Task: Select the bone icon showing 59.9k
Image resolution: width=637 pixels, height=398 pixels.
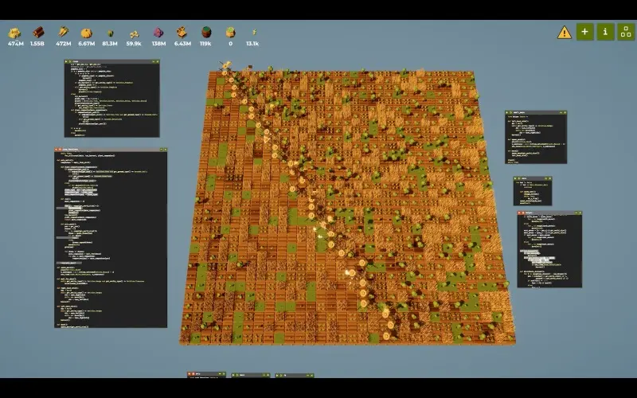Action: coord(134,33)
